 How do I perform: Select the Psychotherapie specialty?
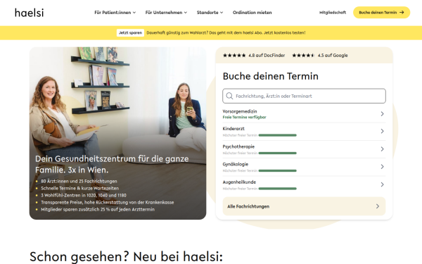(304, 149)
